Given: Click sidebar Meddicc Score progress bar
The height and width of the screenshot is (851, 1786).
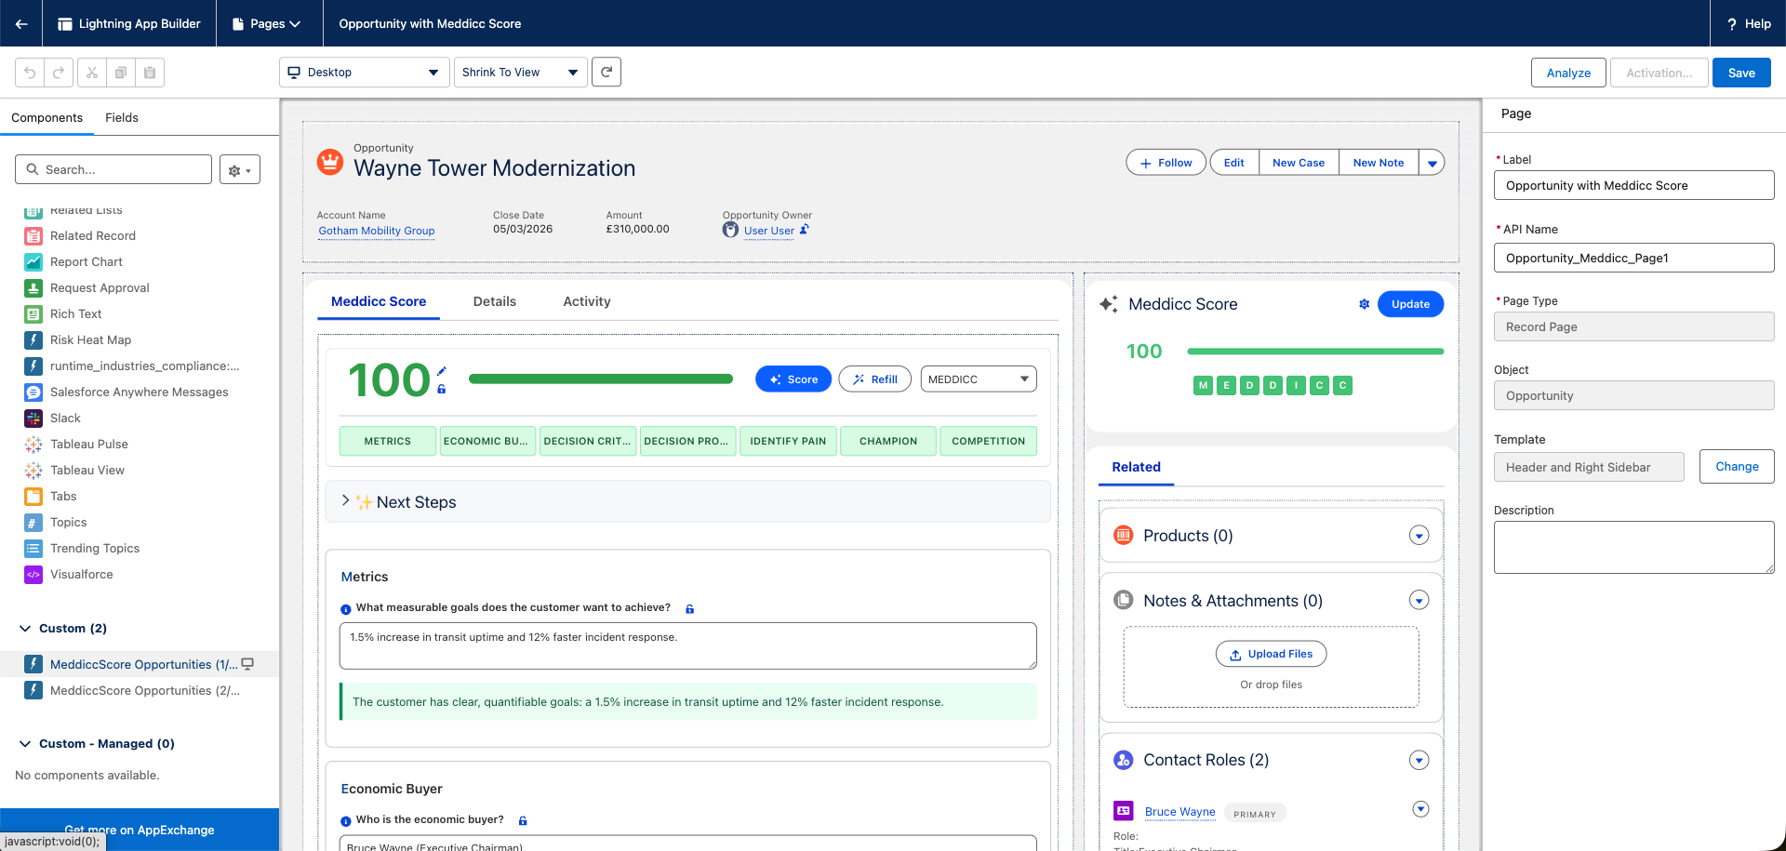Looking at the screenshot, I should (1315, 352).
